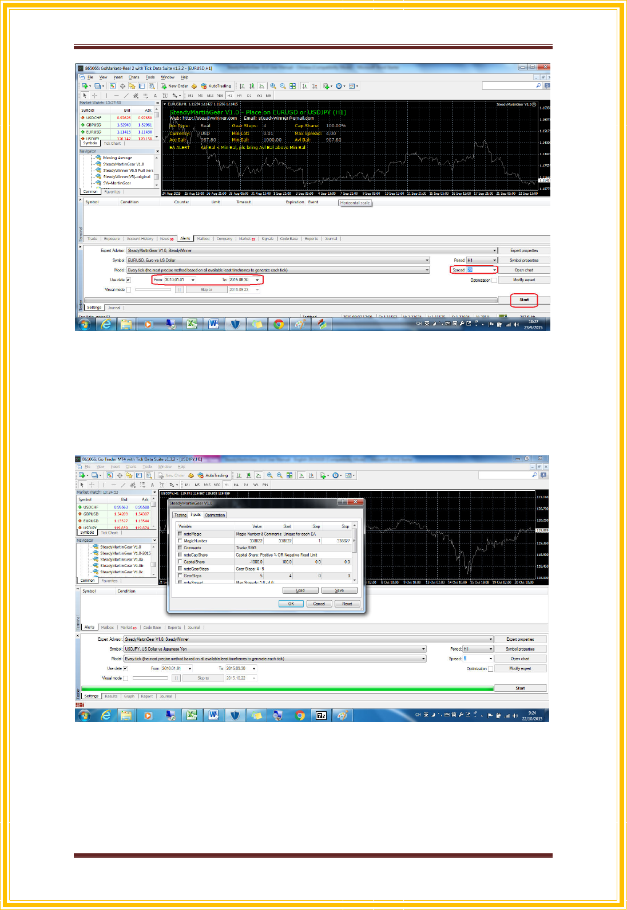Select SteadyWinner V6.5 Full Vers in upper Navigator

128,170
